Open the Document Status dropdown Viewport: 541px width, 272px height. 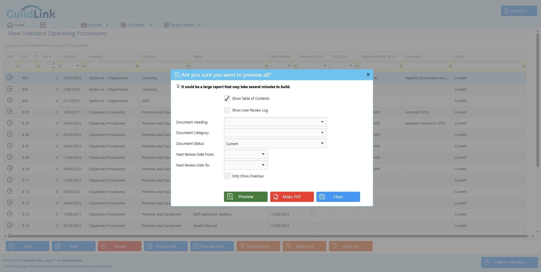click(322, 143)
